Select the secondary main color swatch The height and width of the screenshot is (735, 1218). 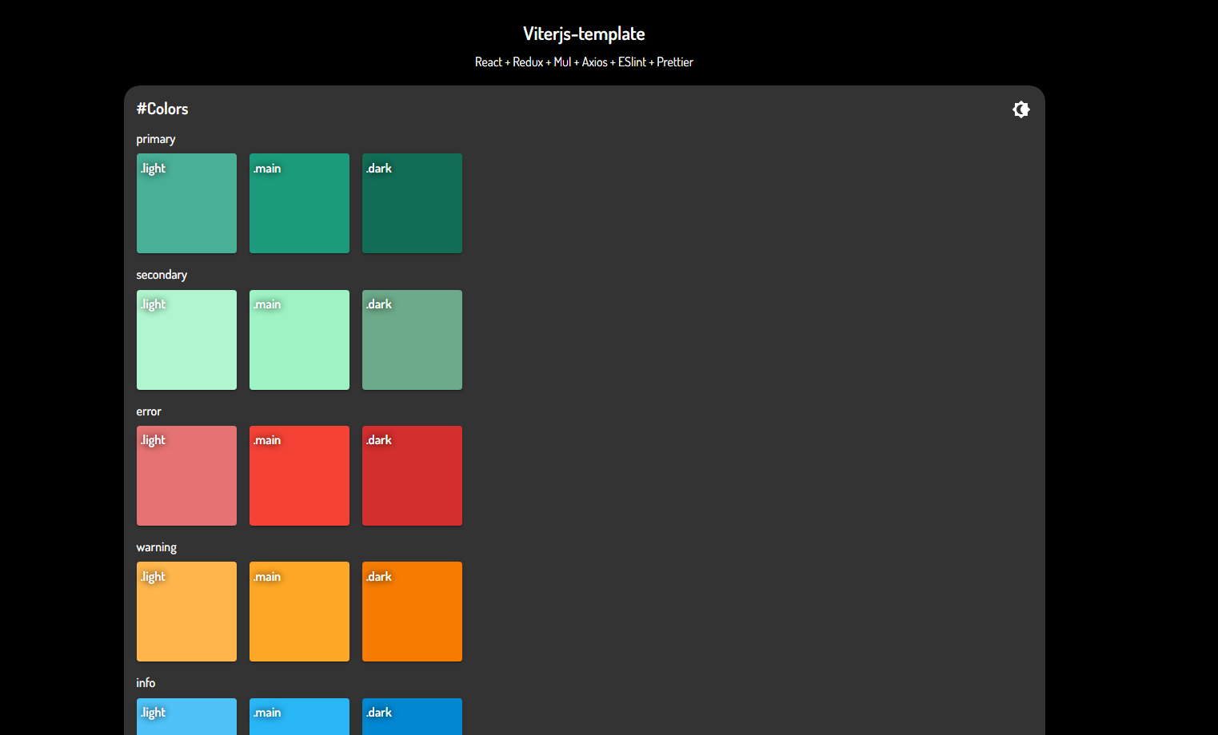pyautogui.click(x=299, y=340)
